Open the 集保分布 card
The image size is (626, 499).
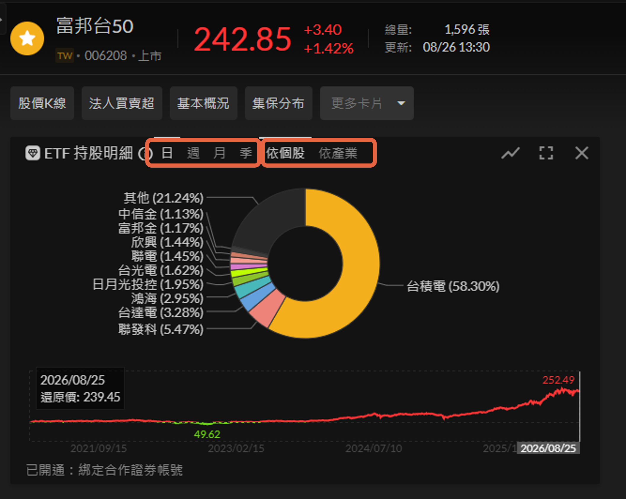(x=278, y=103)
